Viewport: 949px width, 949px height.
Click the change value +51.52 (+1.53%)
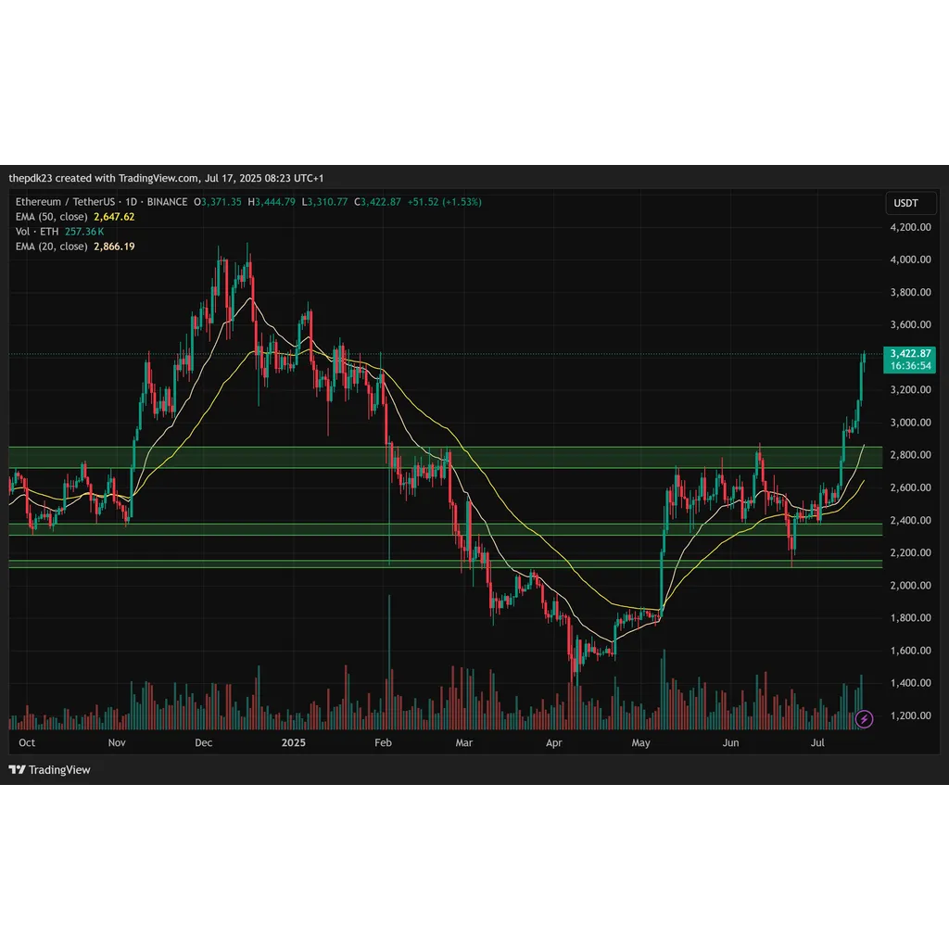pyautogui.click(x=445, y=202)
